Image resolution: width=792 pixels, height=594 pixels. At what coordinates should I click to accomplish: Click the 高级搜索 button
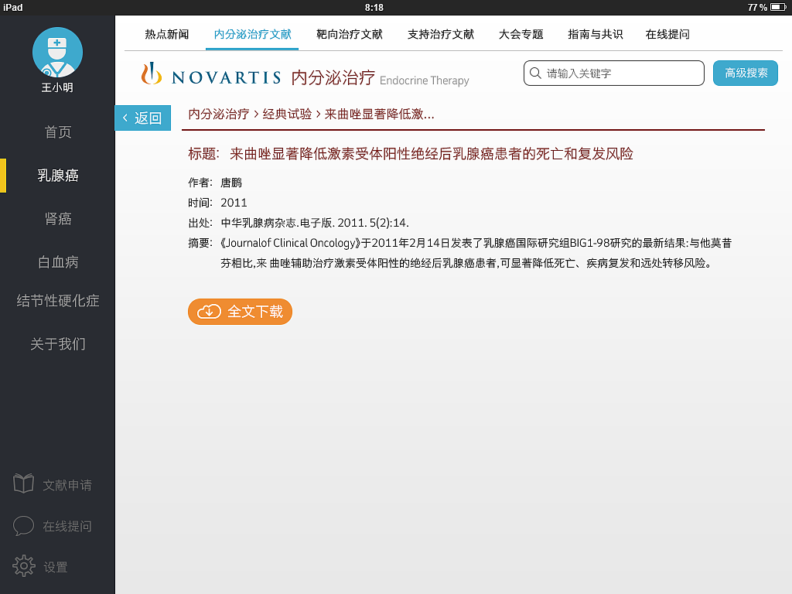point(745,73)
